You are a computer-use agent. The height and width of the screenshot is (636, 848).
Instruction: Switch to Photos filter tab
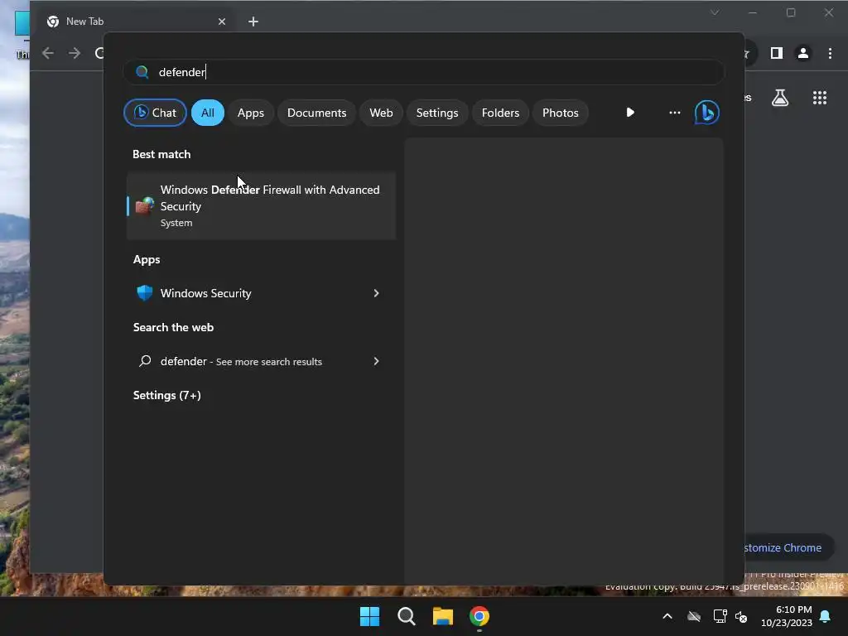[561, 113]
